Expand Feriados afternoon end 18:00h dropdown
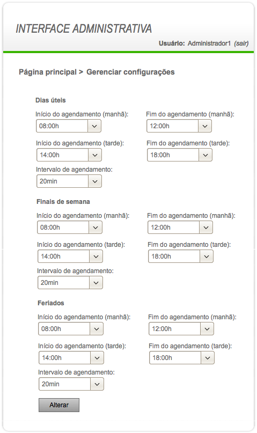257x433 pixels. coord(182,358)
